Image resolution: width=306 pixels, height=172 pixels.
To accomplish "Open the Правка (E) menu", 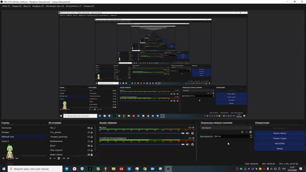I will [x=17, y=6].
